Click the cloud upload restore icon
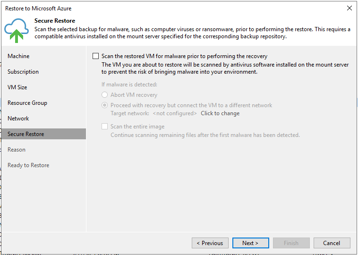Screen dimensions: 358x255 pyautogui.click(x=17, y=30)
